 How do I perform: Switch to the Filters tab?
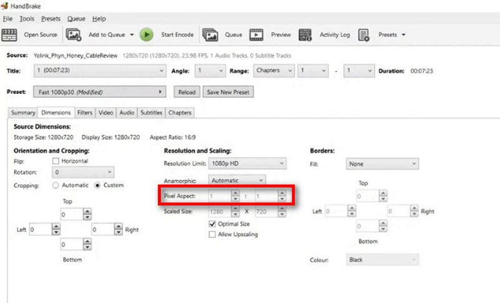pos(85,113)
